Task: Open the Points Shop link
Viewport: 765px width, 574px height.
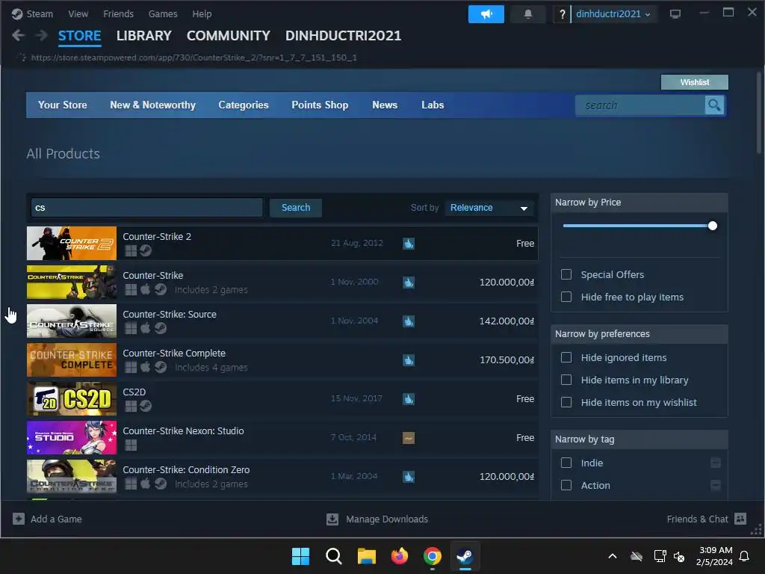Action: (320, 105)
